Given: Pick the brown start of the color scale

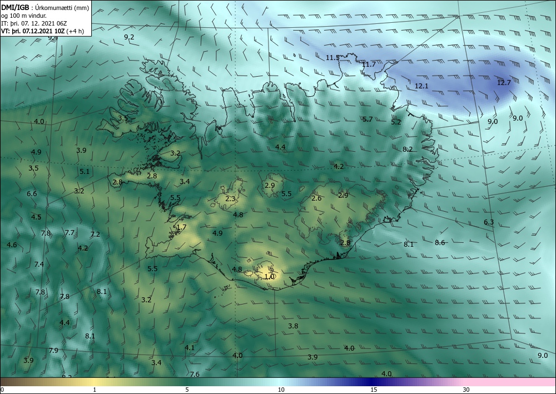Looking at the screenshot, I should coord(11,382).
